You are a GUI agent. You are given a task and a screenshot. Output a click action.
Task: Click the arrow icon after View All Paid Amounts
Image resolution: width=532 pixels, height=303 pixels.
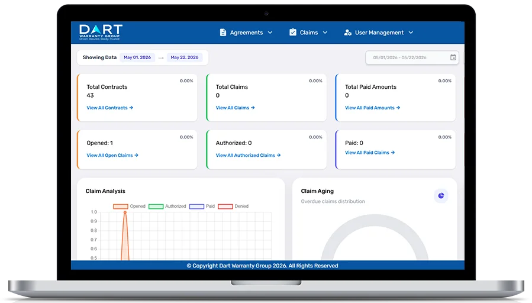398,108
